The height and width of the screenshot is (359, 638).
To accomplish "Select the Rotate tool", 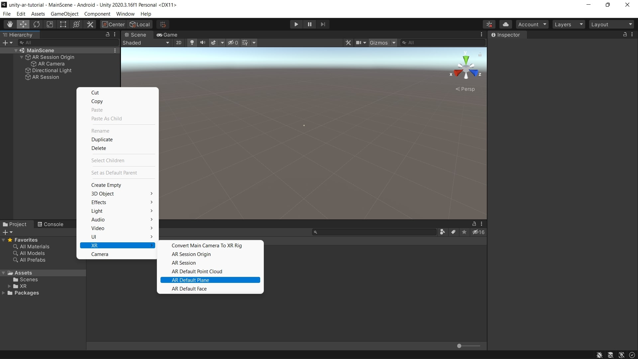I will pyautogui.click(x=37, y=24).
